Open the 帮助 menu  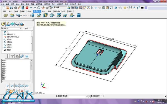(x=79, y=4)
